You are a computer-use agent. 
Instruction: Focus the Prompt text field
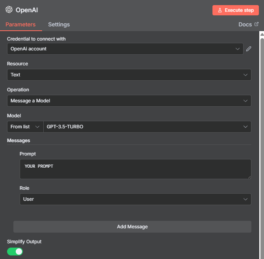(135, 169)
